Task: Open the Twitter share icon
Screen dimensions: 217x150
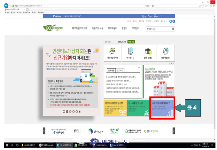Action: click(x=171, y=21)
